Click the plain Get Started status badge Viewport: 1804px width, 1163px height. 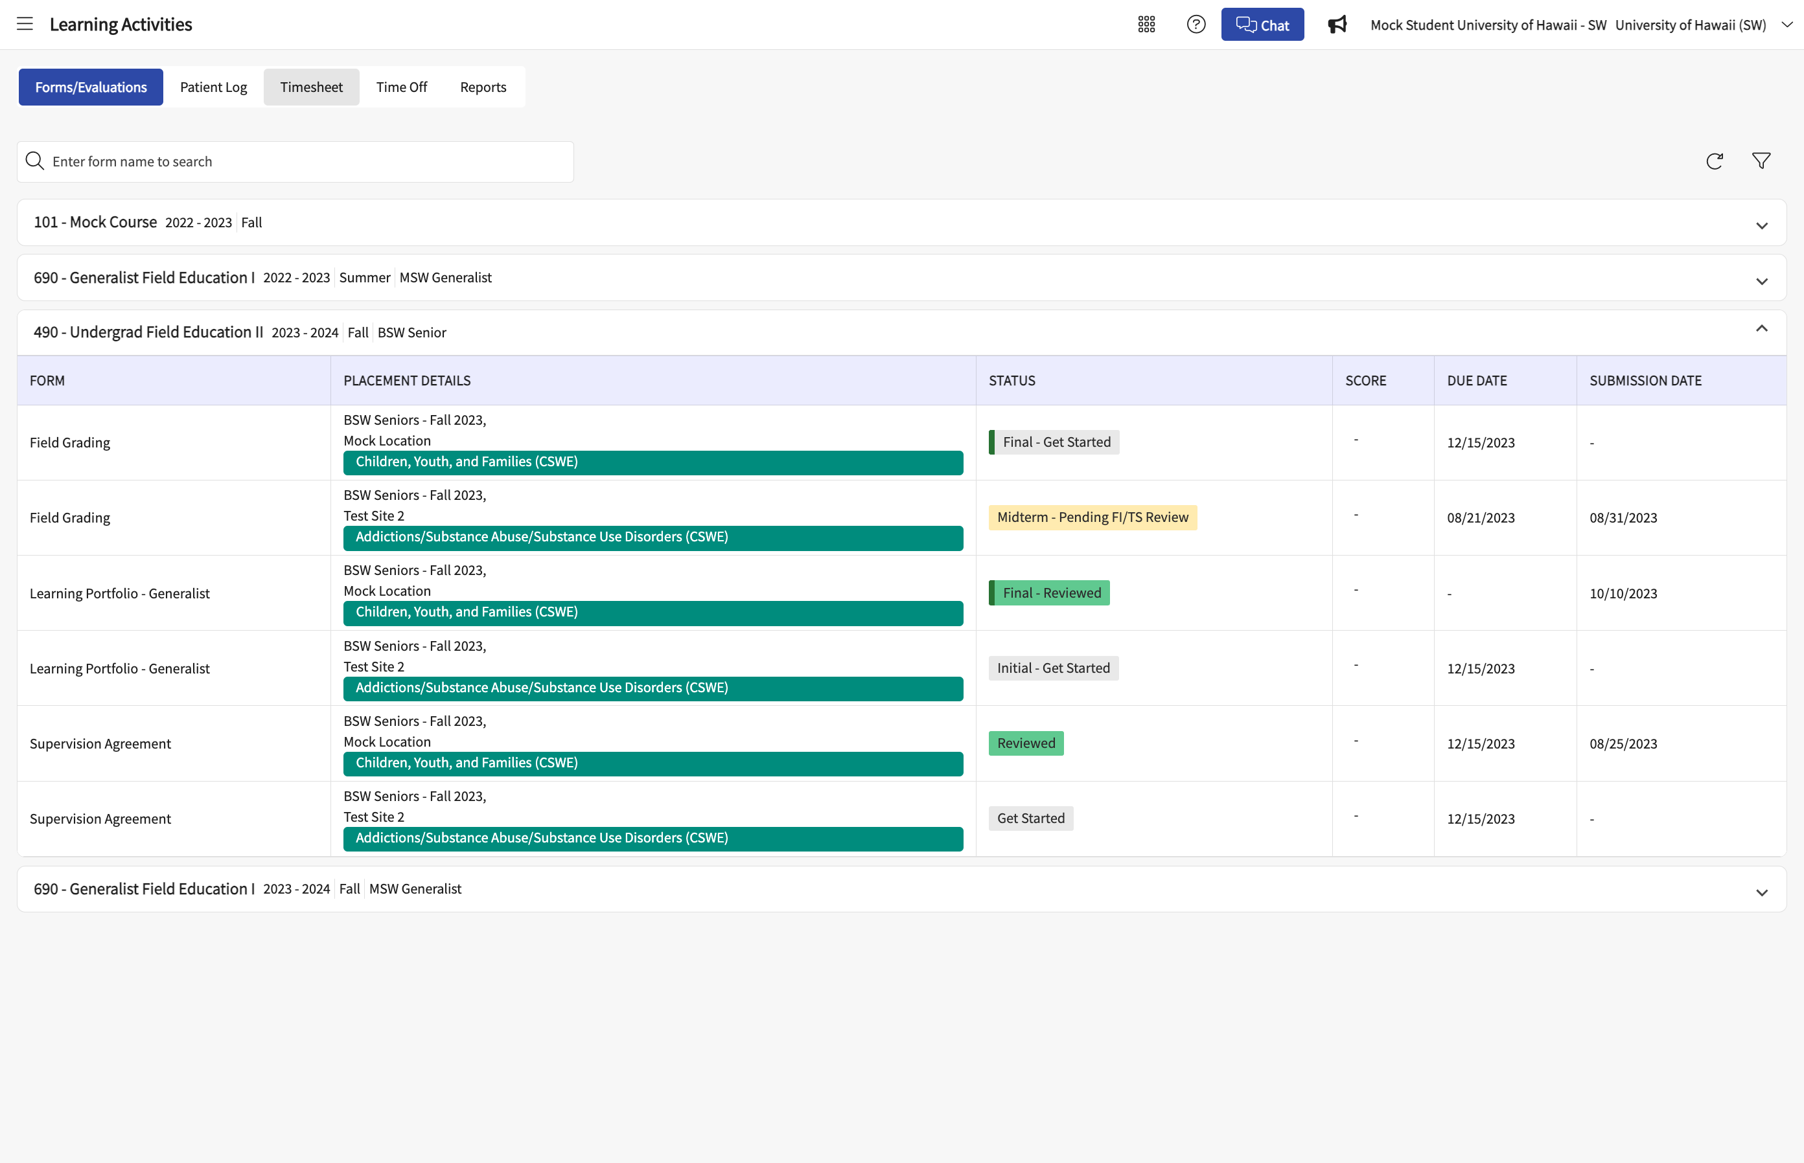pyautogui.click(x=1031, y=818)
